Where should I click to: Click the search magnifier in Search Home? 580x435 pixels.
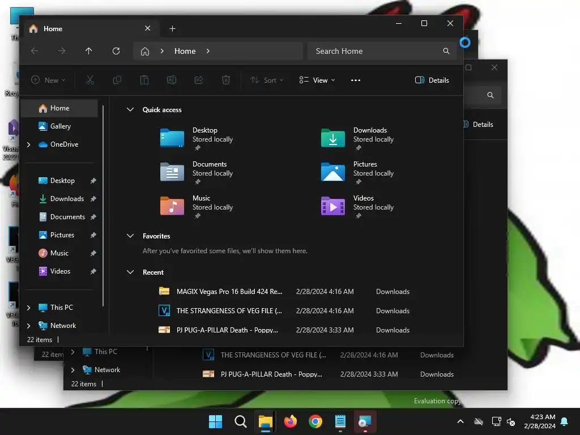click(446, 51)
